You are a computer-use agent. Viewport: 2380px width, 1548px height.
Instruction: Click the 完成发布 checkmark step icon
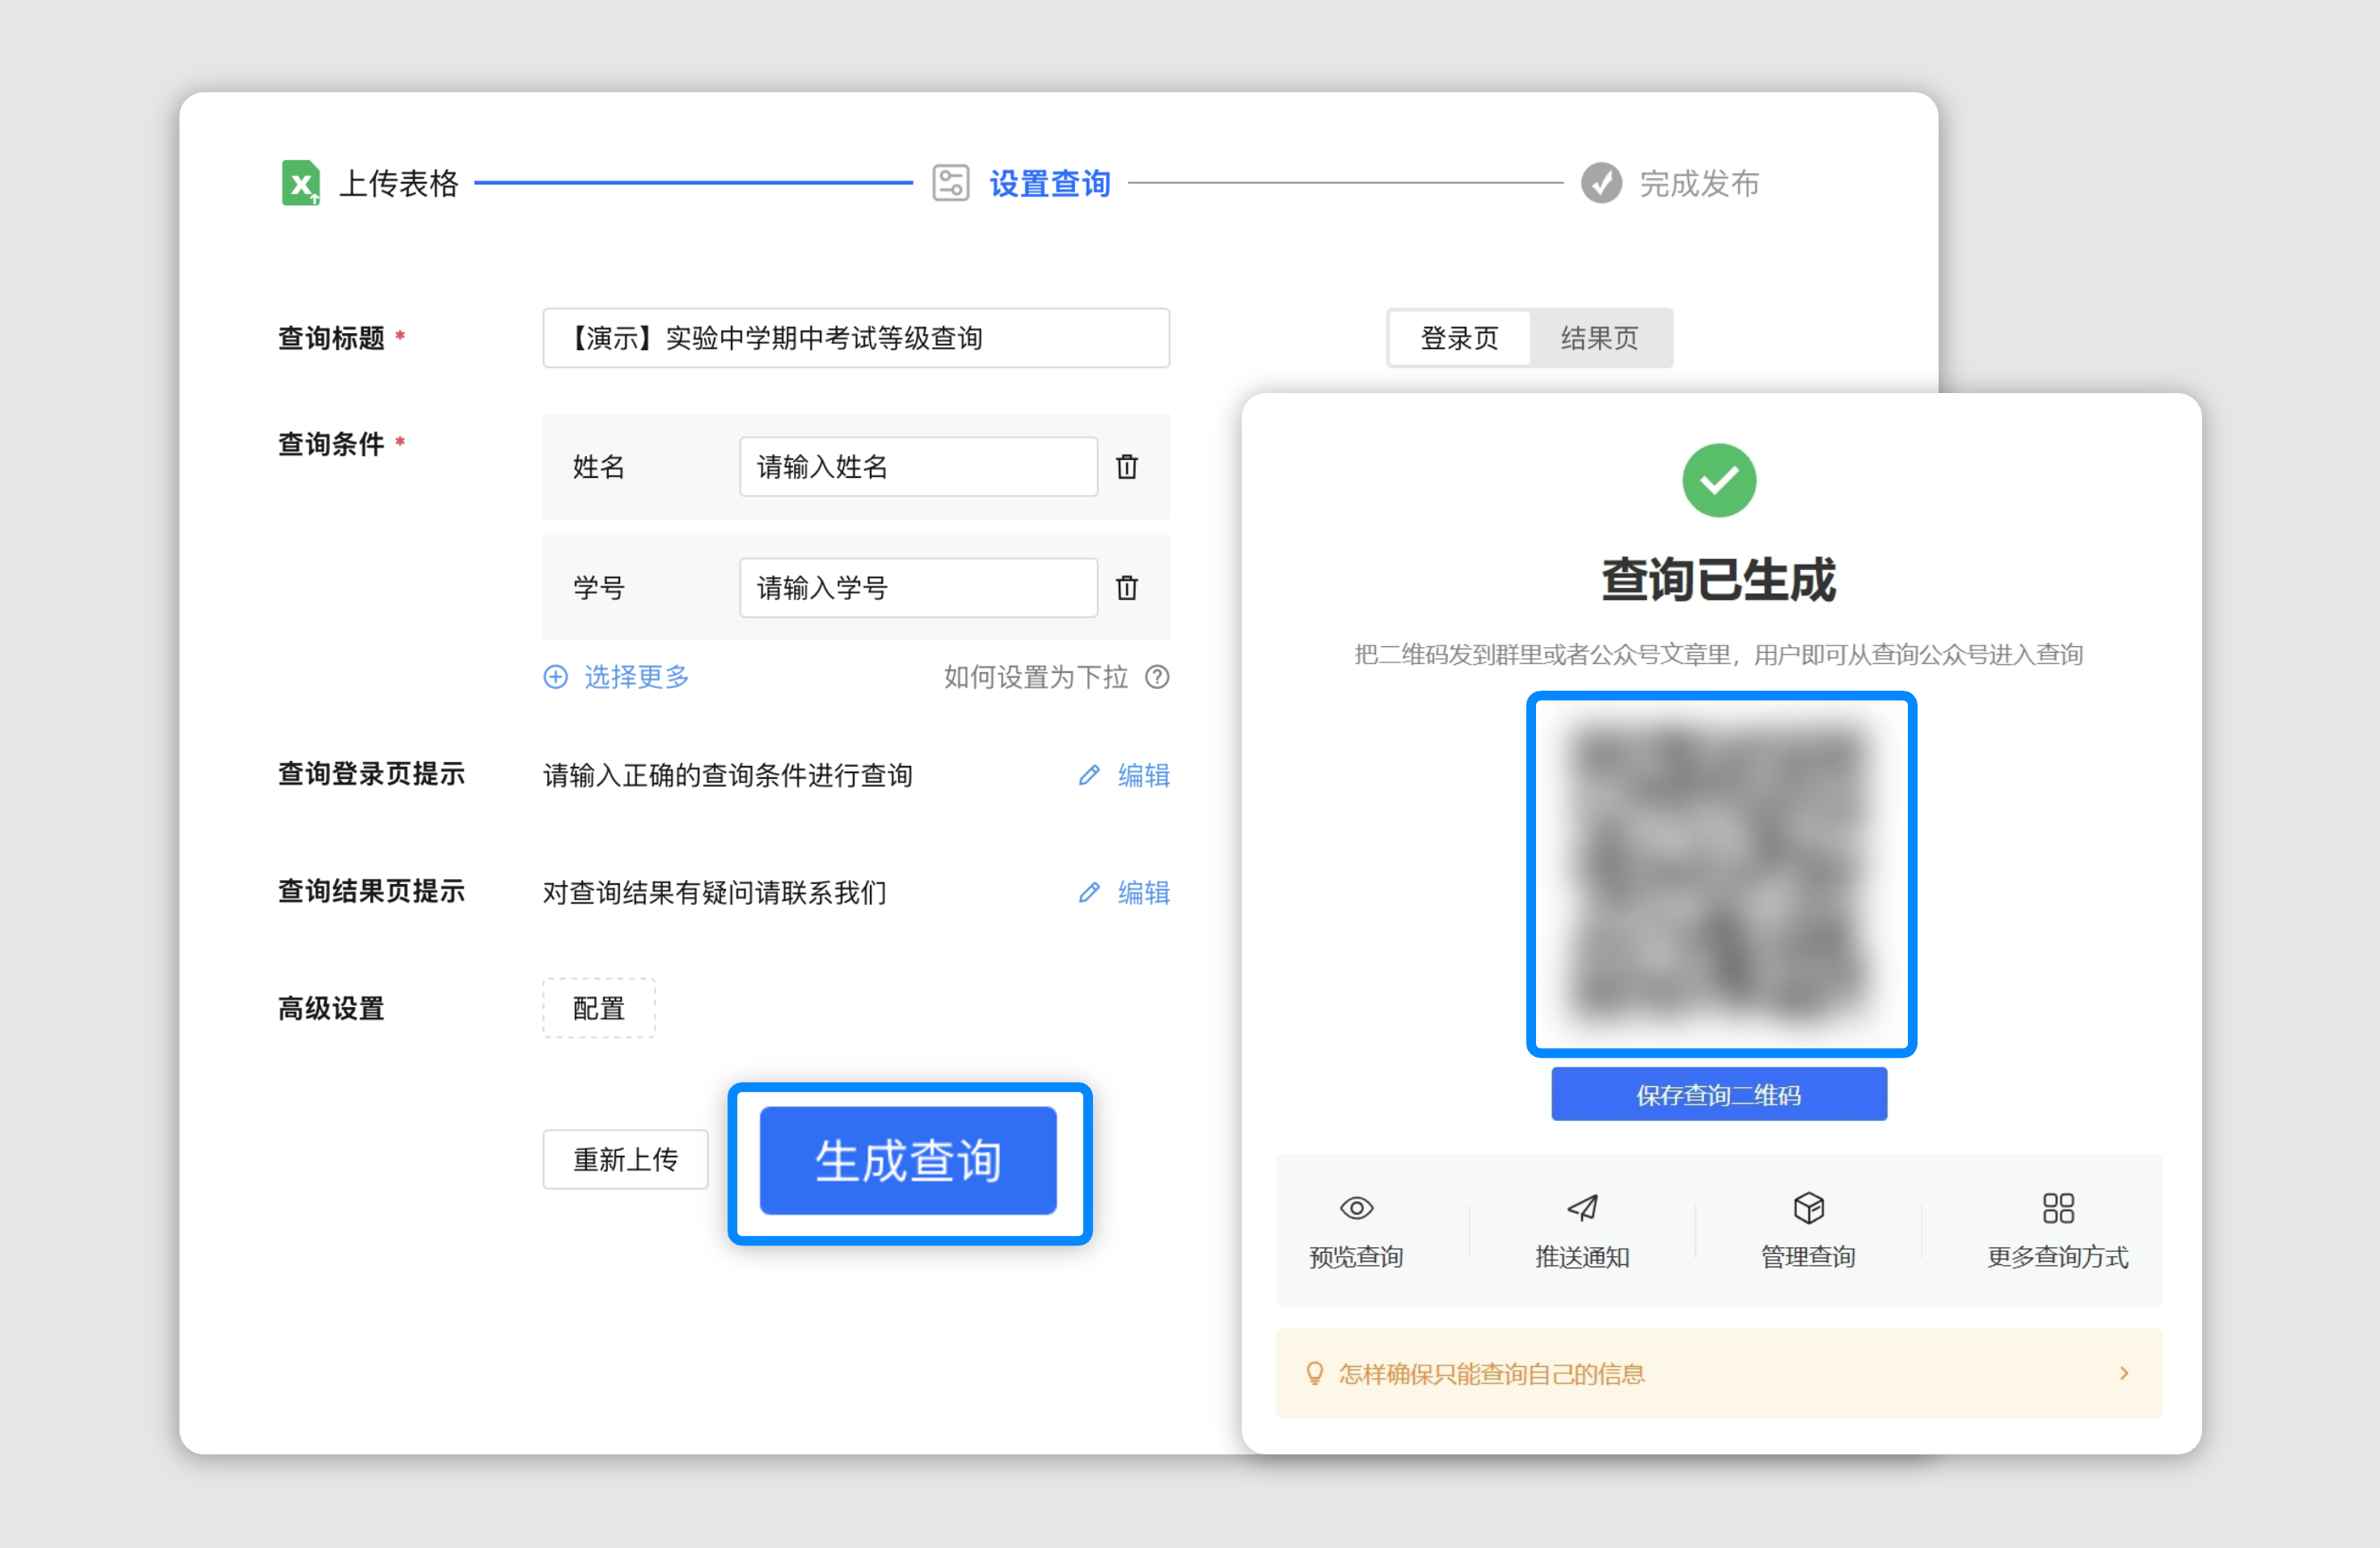coord(1601,183)
